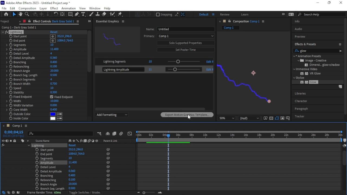This screenshot has width=347, height=195.
Task: Enable Snapping in the toolbar
Action: point(158,14)
